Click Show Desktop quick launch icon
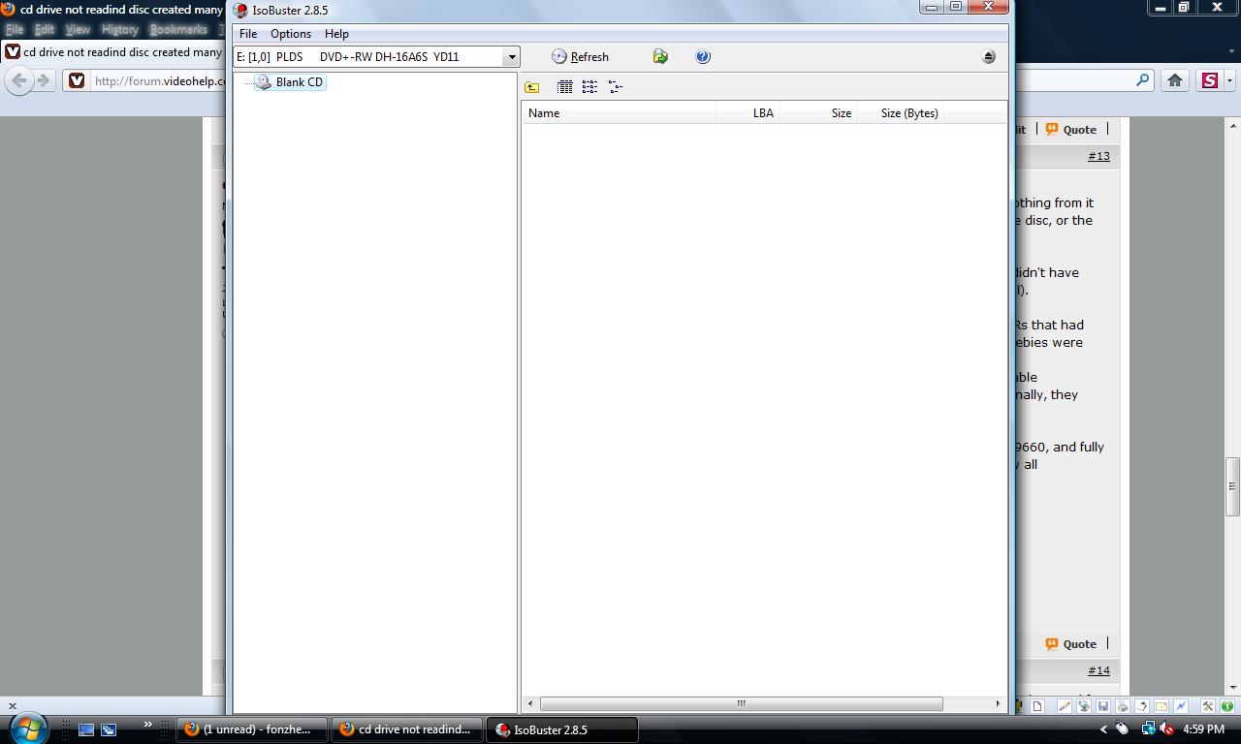The height and width of the screenshot is (744, 1241). click(x=86, y=729)
